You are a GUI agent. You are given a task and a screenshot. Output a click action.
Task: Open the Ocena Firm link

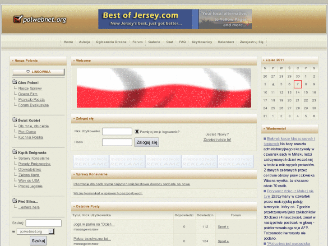28,94
